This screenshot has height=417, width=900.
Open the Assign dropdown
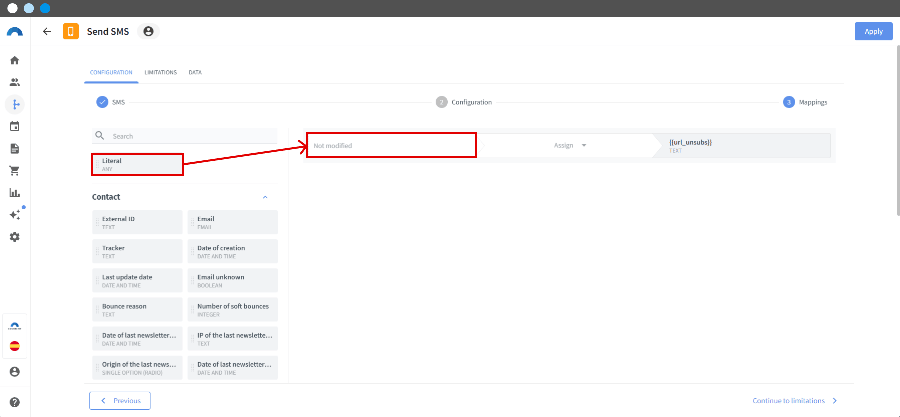coord(570,145)
